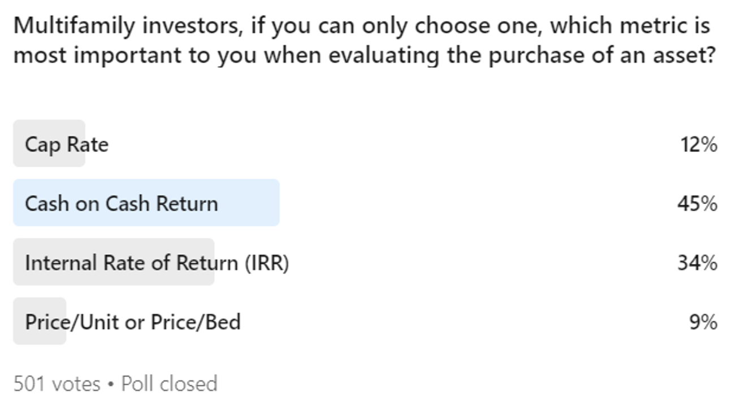Click the (IRR) abbreviation text

click(266, 263)
